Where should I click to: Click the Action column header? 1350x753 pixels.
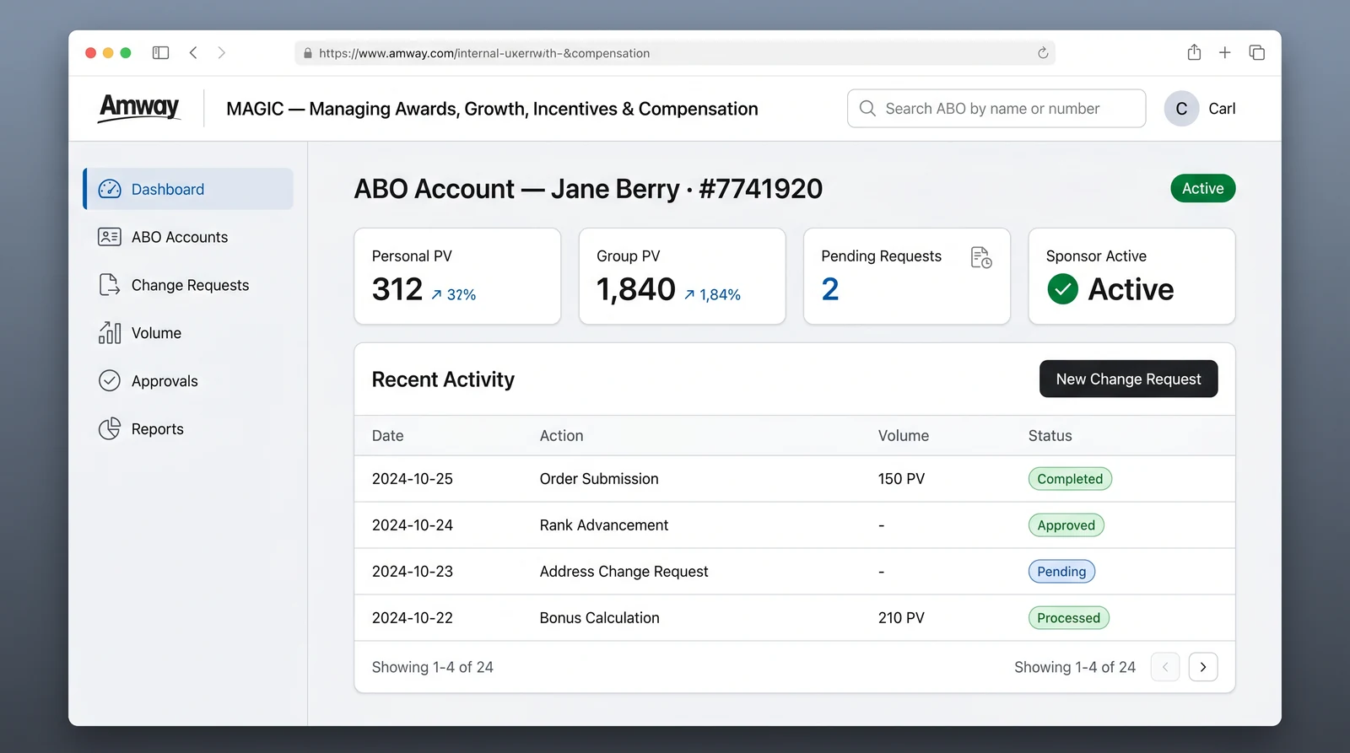tap(561, 436)
